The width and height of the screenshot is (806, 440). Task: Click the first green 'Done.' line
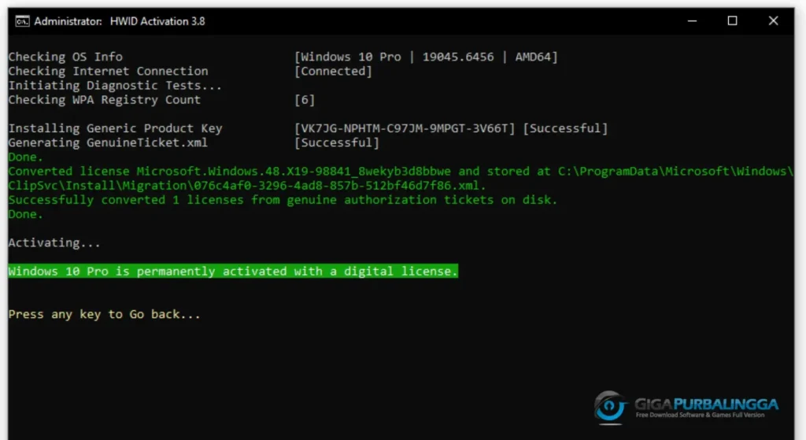26,157
